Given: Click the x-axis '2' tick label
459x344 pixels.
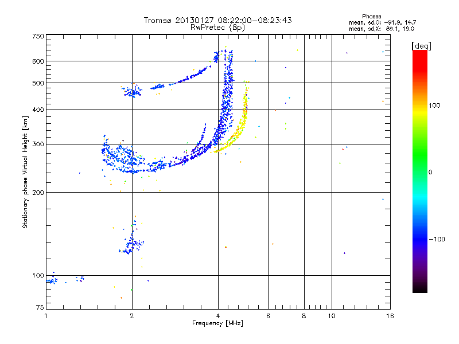Looking at the screenshot, I should pos(132,316).
